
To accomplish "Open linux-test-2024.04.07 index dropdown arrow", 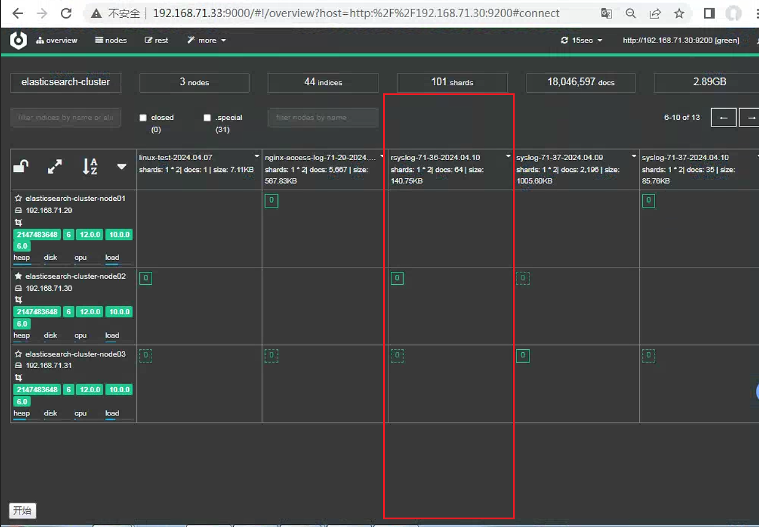I will 257,157.
